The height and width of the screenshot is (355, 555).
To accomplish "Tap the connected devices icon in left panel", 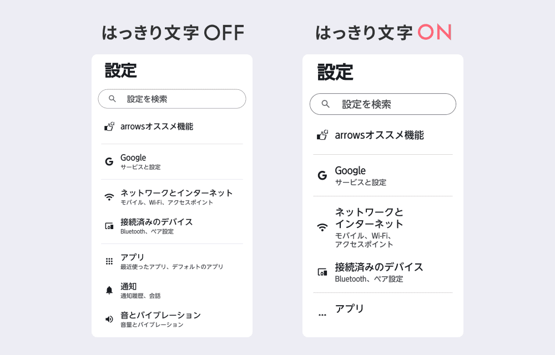I will click(109, 226).
